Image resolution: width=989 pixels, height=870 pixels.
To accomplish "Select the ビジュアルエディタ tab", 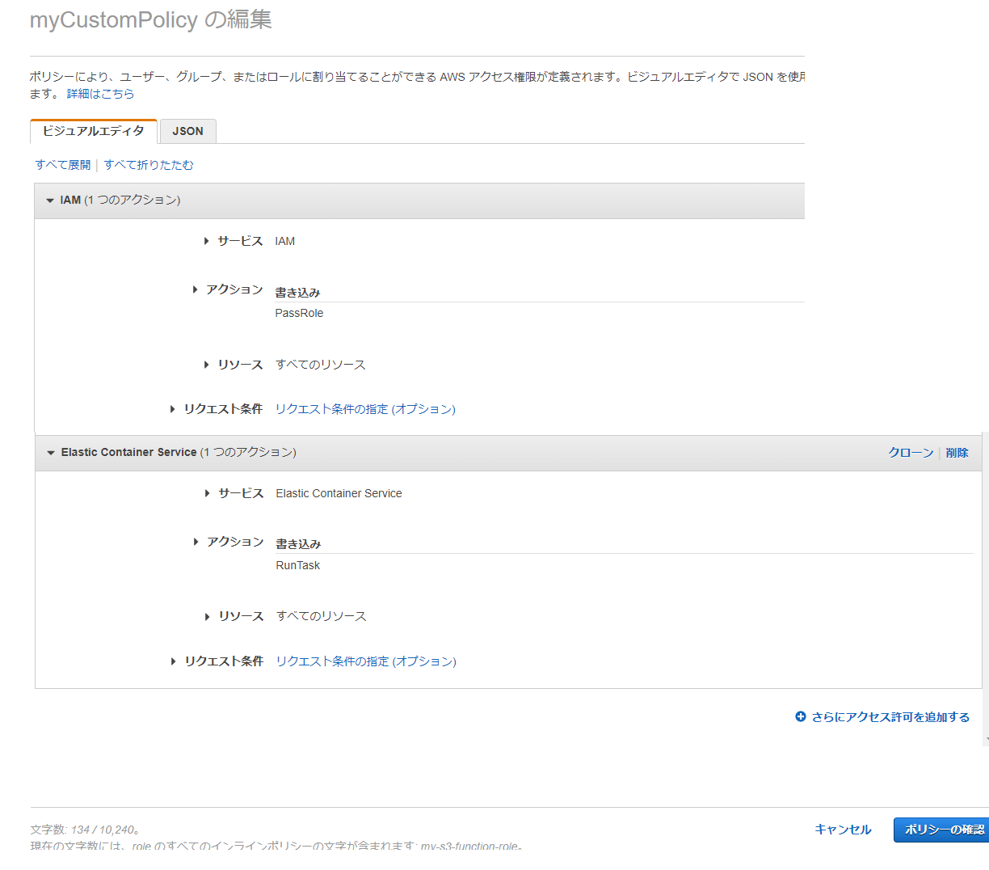I will point(93,131).
